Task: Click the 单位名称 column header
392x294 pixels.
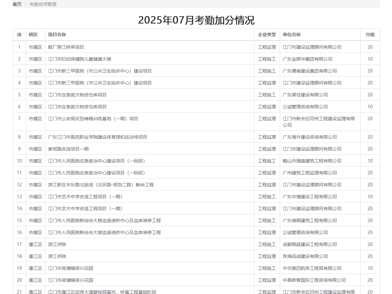Action: 292,34
